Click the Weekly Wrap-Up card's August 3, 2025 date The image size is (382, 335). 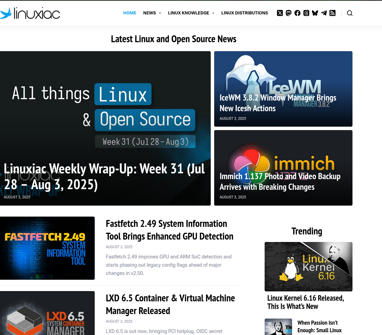pos(17,197)
